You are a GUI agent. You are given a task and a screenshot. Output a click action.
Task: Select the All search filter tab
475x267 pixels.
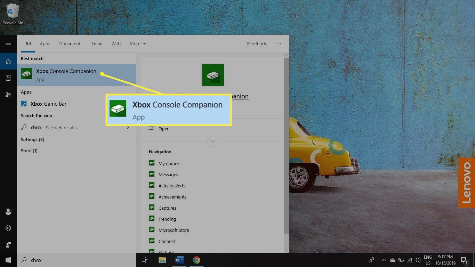click(28, 43)
